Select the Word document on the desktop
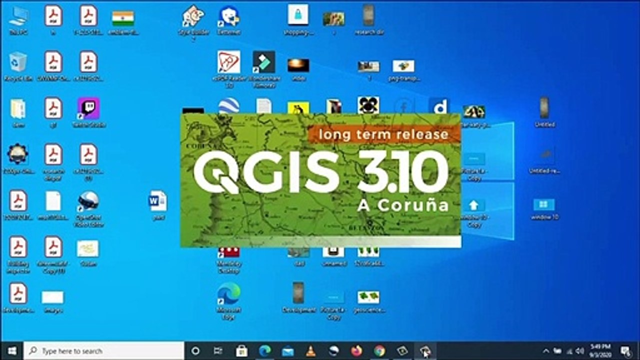 (157, 205)
